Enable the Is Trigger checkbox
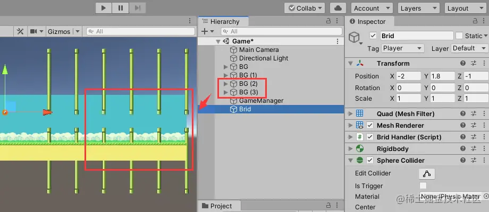The height and width of the screenshot is (212, 489). point(423,186)
